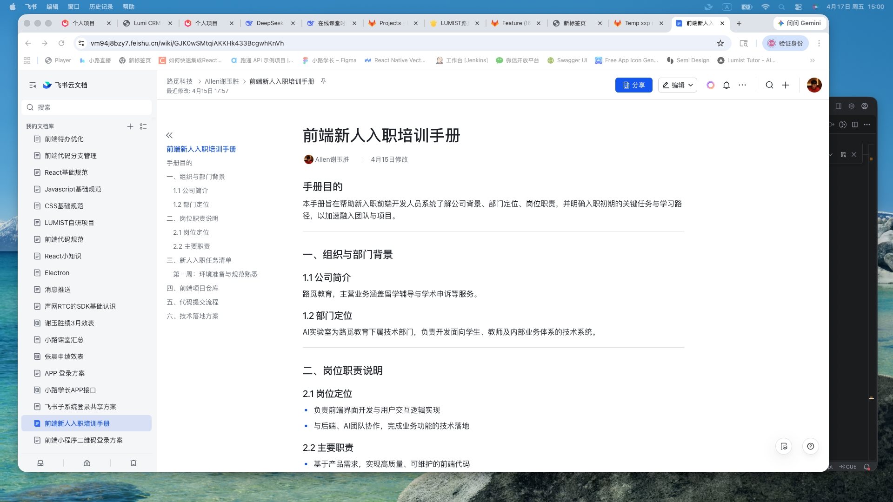The image size is (893, 502).
Task: Open the AI assistant gradient ring icon
Action: [710, 85]
